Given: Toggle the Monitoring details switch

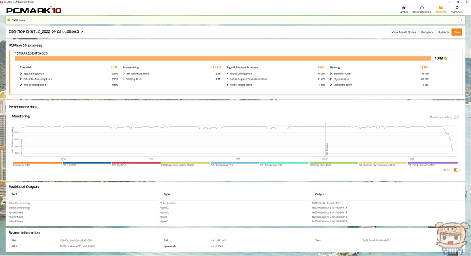Looking at the screenshot, I should click(455, 117).
